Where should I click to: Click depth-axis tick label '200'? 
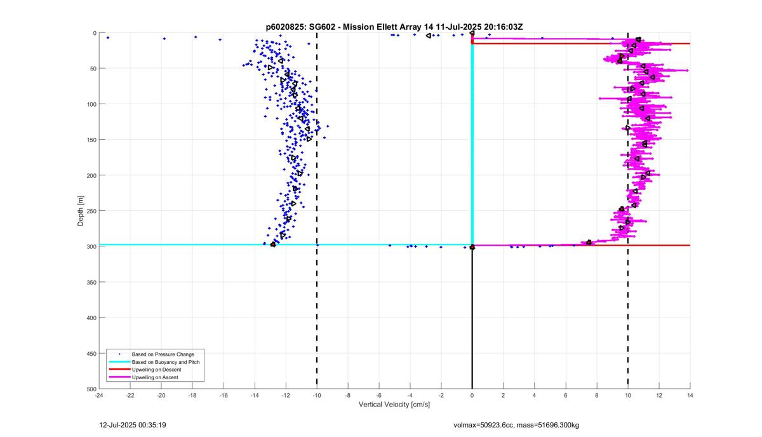(91, 175)
